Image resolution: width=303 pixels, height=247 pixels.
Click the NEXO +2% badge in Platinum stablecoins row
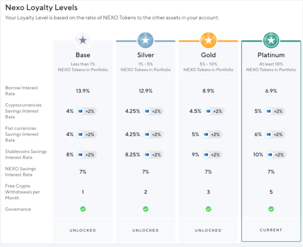click(276, 155)
